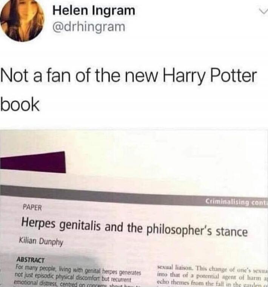Screen dimensions: 268x287
Task: Click author name Kilian Dunphy
Action: point(41,241)
